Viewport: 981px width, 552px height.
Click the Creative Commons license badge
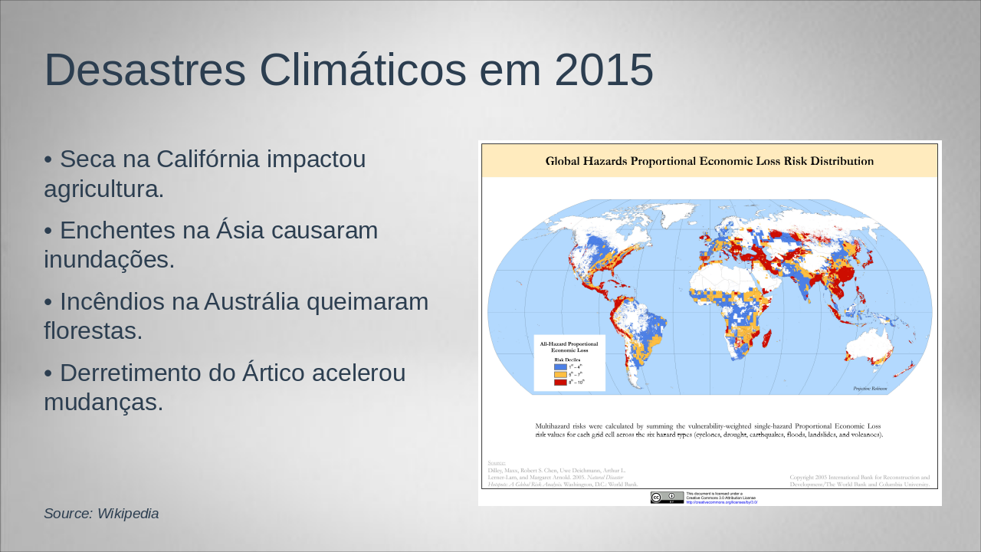(x=667, y=498)
